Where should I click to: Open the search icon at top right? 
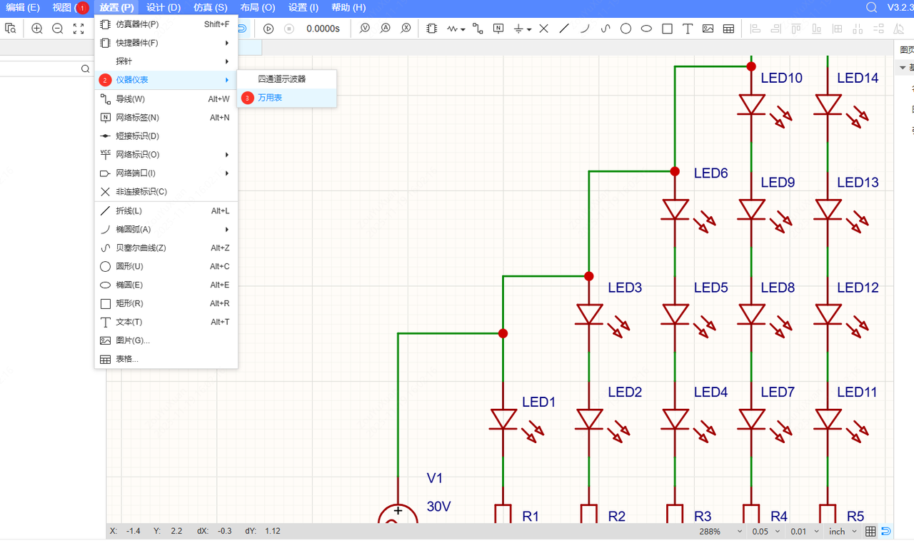[x=871, y=7]
